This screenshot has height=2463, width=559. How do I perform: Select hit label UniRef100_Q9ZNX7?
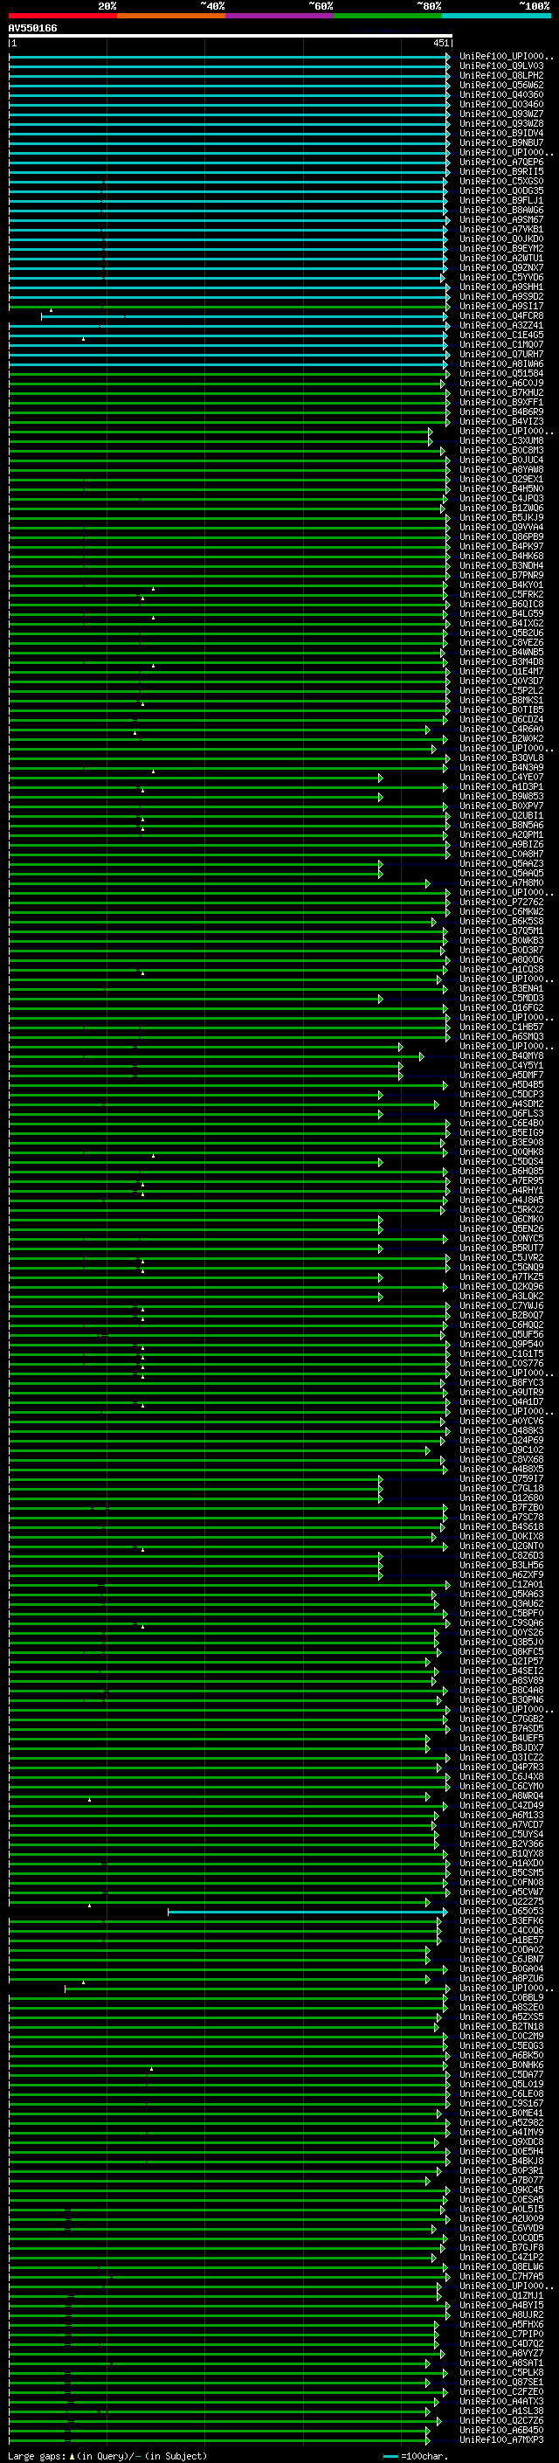pos(501,267)
